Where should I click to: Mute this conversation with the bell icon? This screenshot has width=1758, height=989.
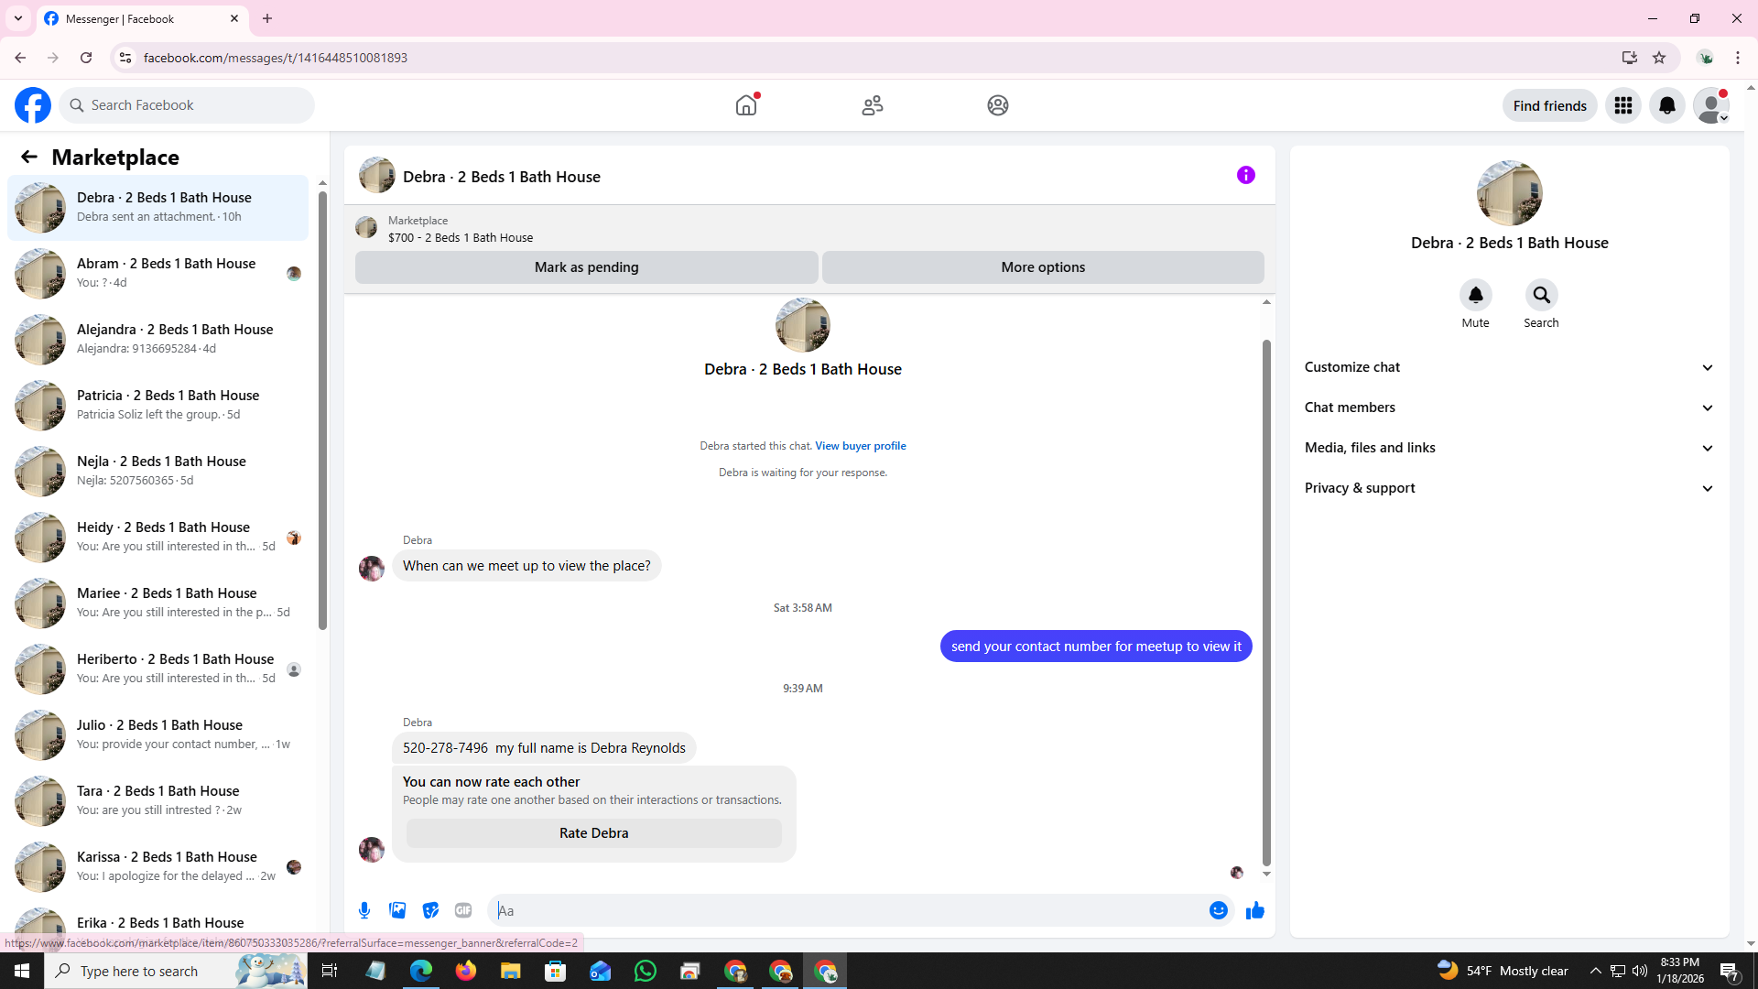pos(1475,295)
